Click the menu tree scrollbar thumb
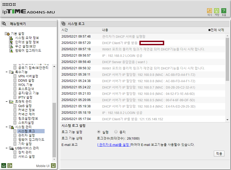The width and height of the screenshot is (231, 170). click(x=54, y=130)
